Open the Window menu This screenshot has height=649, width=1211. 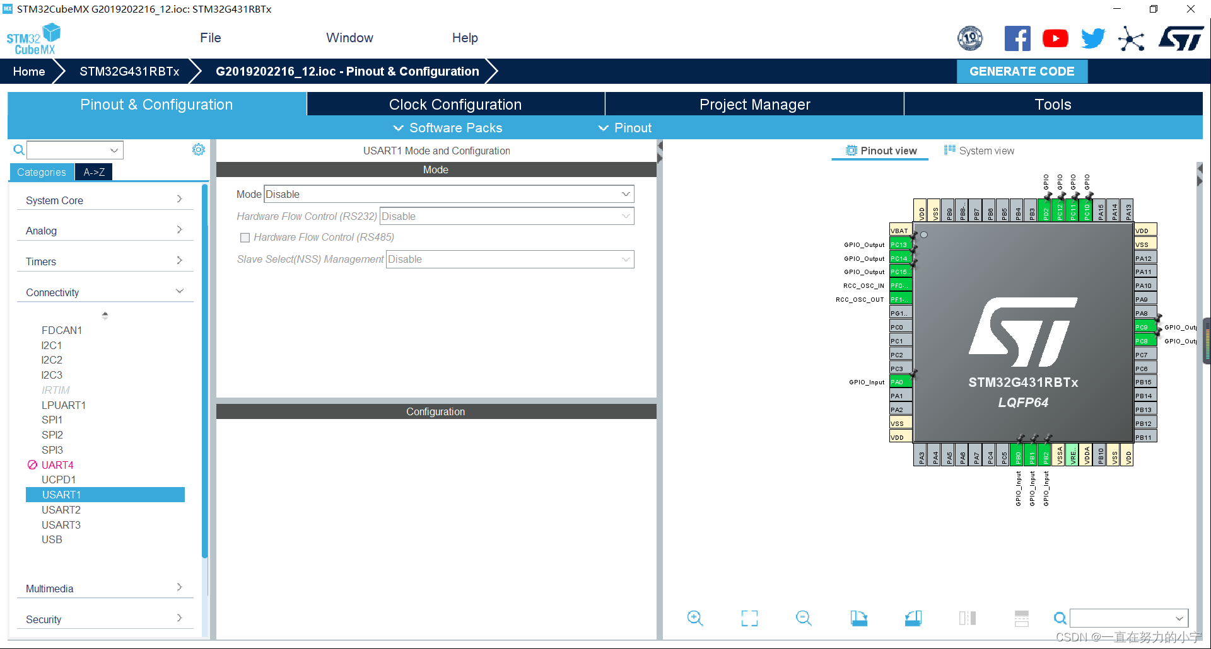[x=349, y=38]
